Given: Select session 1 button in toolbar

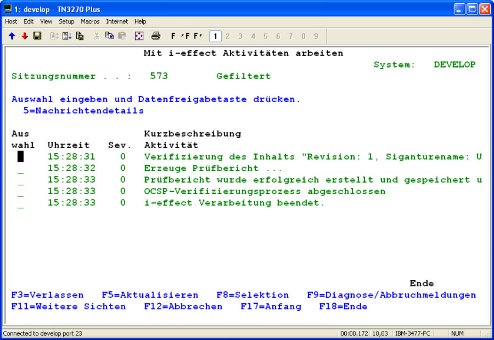Looking at the screenshot, I should pos(215,36).
